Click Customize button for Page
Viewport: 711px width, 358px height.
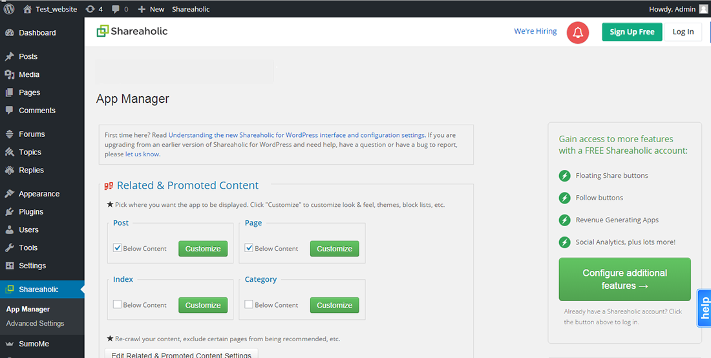click(335, 249)
